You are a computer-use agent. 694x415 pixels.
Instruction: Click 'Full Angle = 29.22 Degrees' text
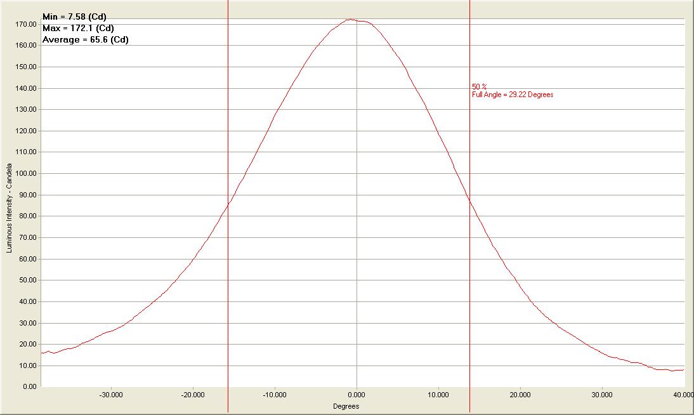point(513,95)
